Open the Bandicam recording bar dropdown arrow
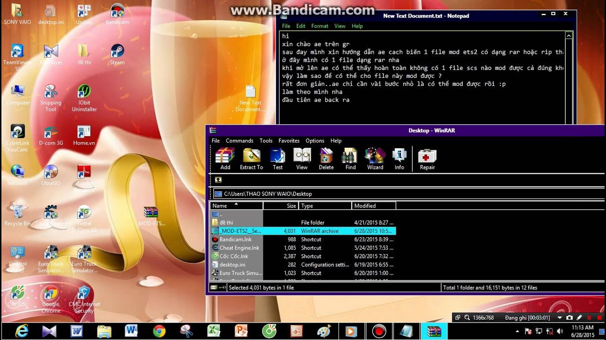Image resolution: width=606 pixels, height=340 pixels. [561, 318]
